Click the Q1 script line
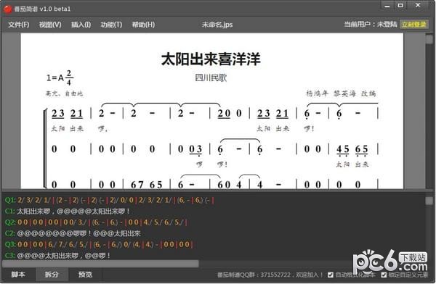Image resolution: width=436 pixels, height=284 pixels. 110,200
